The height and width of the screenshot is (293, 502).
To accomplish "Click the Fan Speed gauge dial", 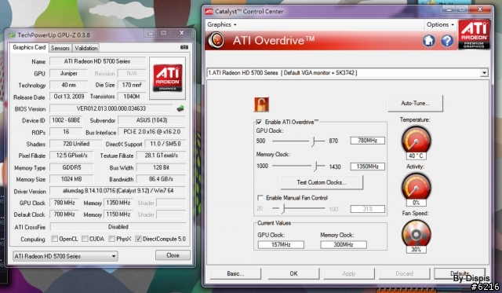I will [x=416, y=233].
